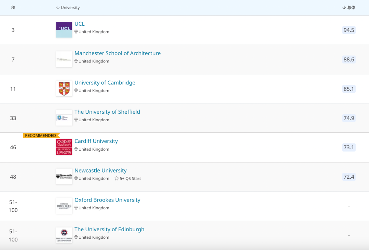Click the Manchester School of Architecture logo
The height and width of the screenshot is (250, 369).
[64, 59]
